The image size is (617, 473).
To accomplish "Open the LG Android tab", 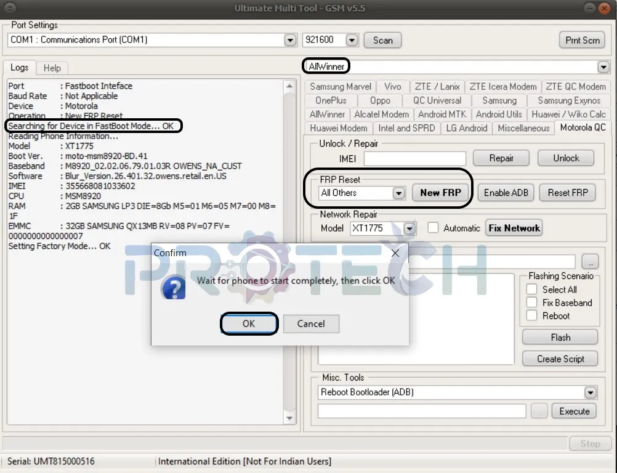I will click(x=467, y=128).
